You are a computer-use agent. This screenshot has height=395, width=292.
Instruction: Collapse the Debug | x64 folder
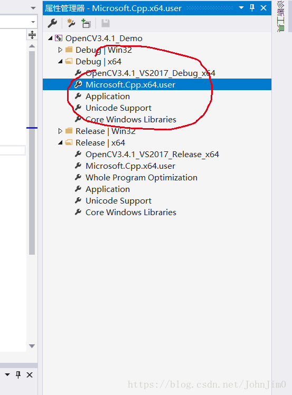coord(60,61)
